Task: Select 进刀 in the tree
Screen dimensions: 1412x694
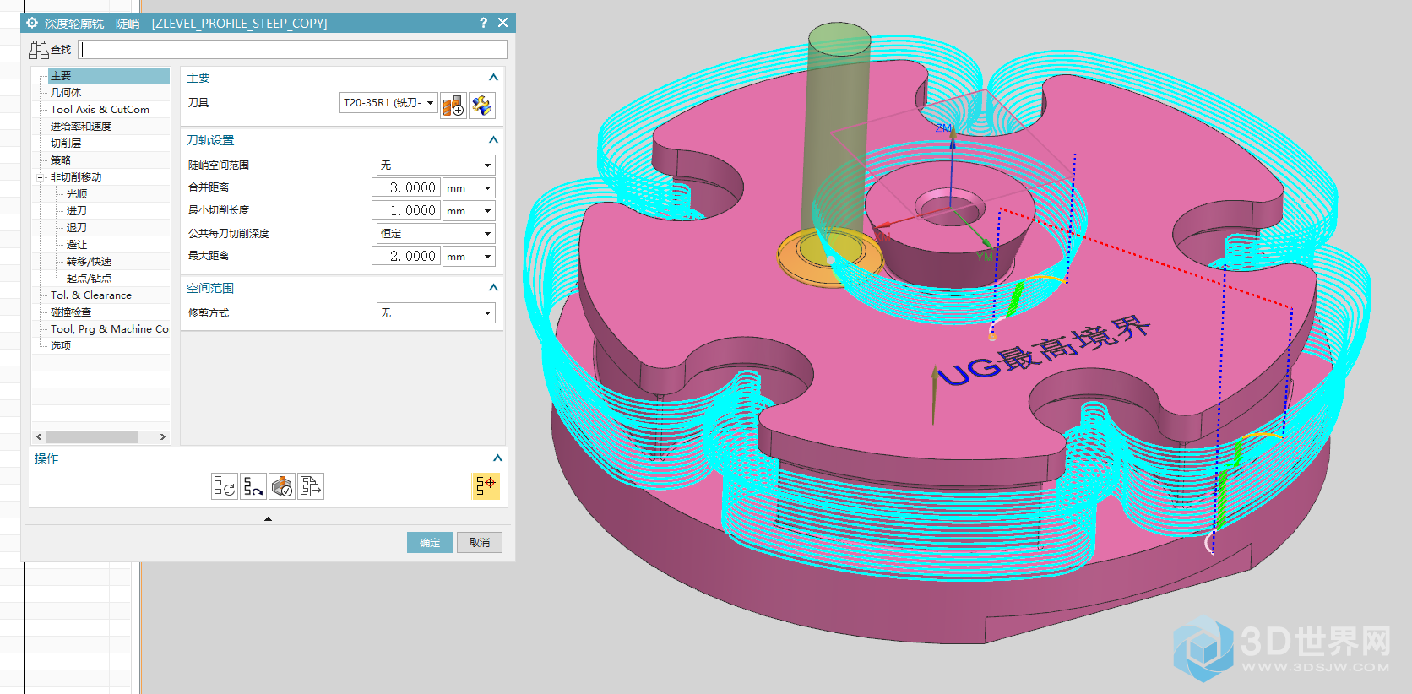Action: (77, 211)
